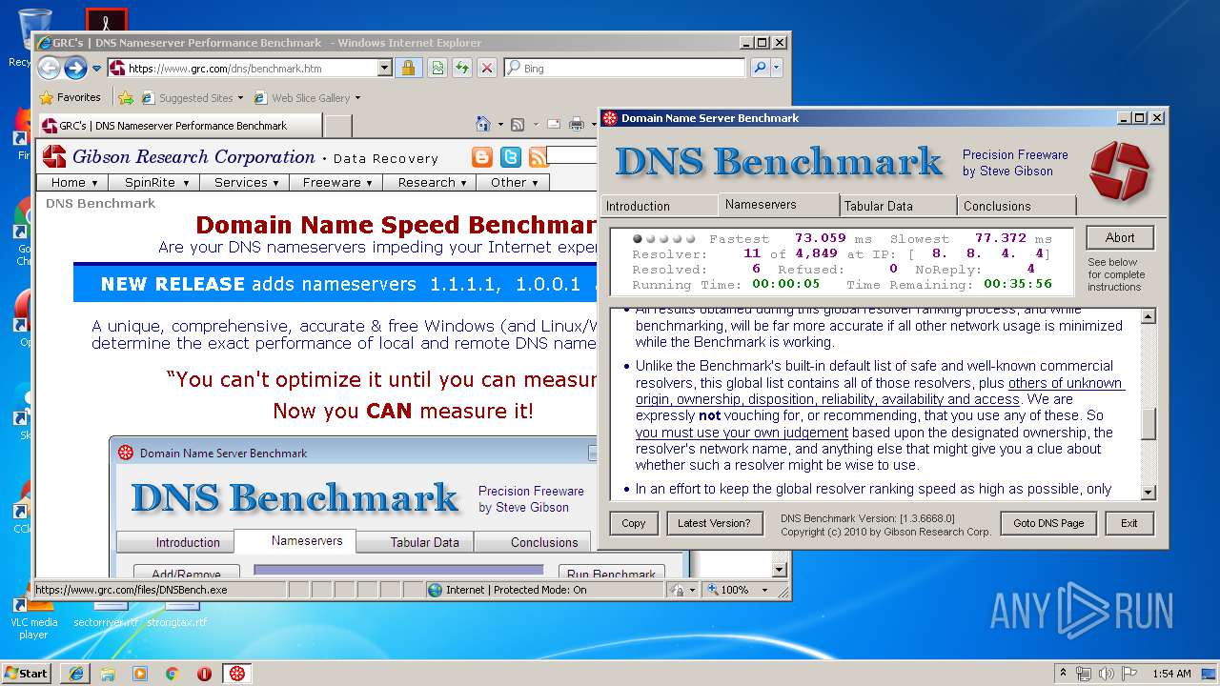Click the Opera taskbar icon

point(204,674)
